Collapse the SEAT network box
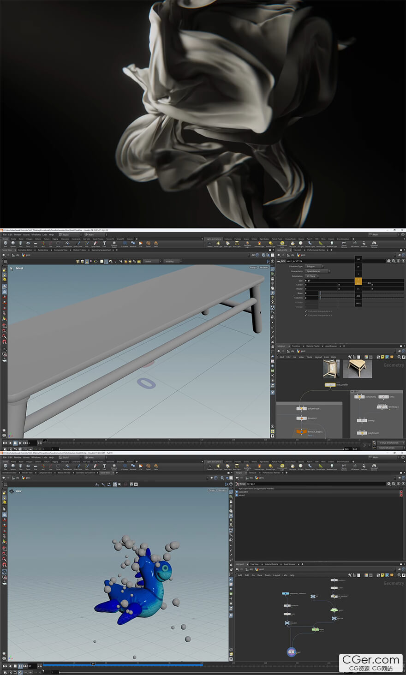The height and width of the screenshot is (675, 406). point(353,392)
